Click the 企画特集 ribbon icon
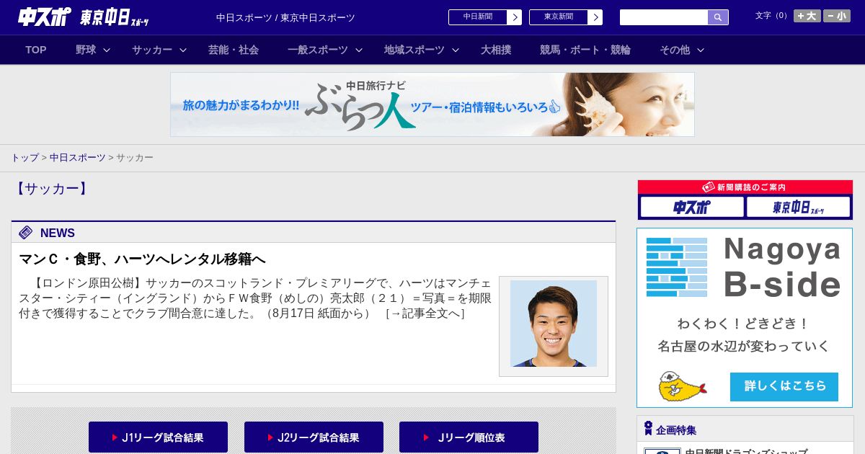The image size is (865, 454). tap(648, 429)
